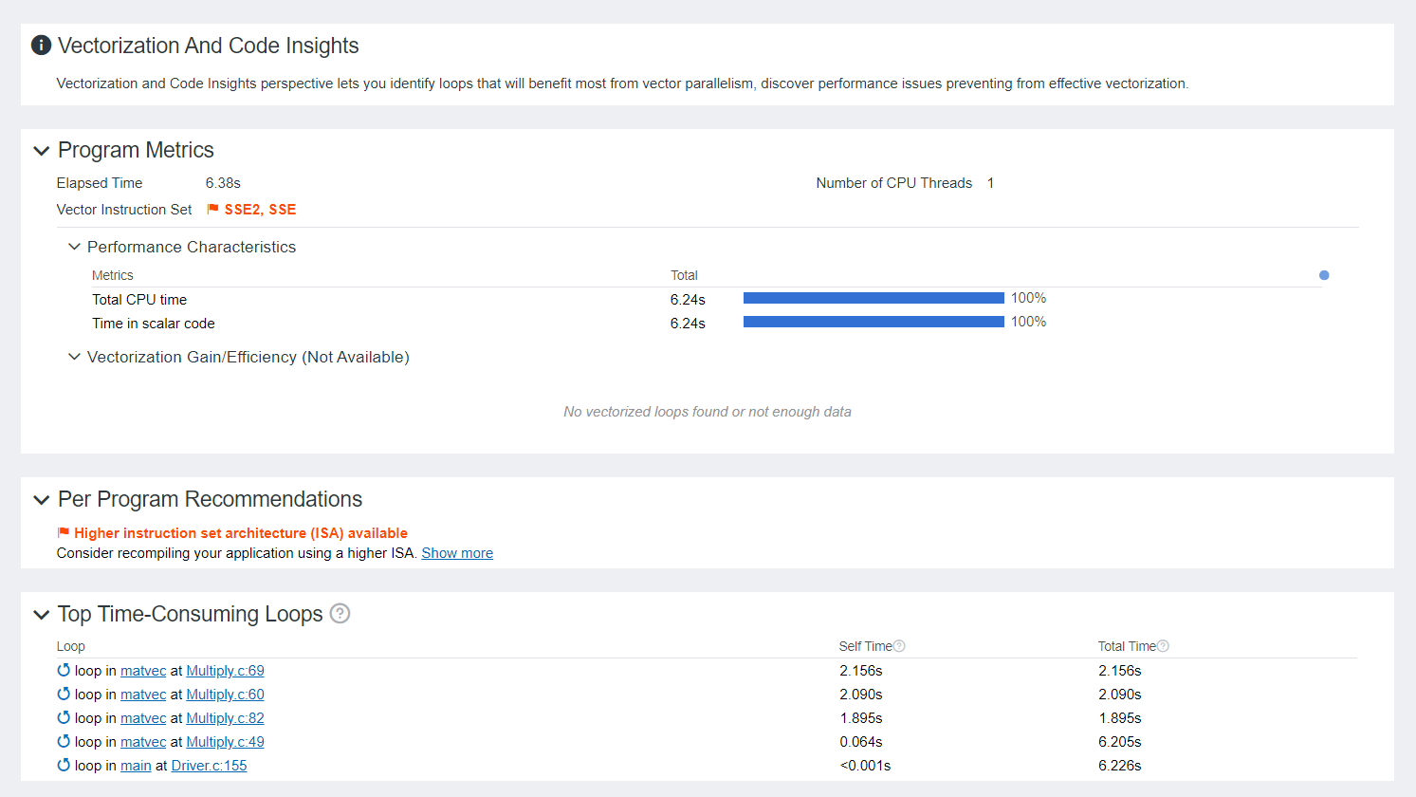Click the loop icon for Driver.c:155 row

click(64, 766)
